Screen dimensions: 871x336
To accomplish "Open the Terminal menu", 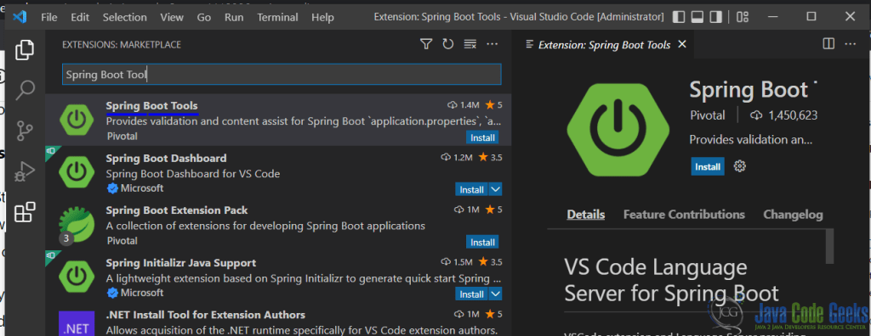I will click(276, 17).
